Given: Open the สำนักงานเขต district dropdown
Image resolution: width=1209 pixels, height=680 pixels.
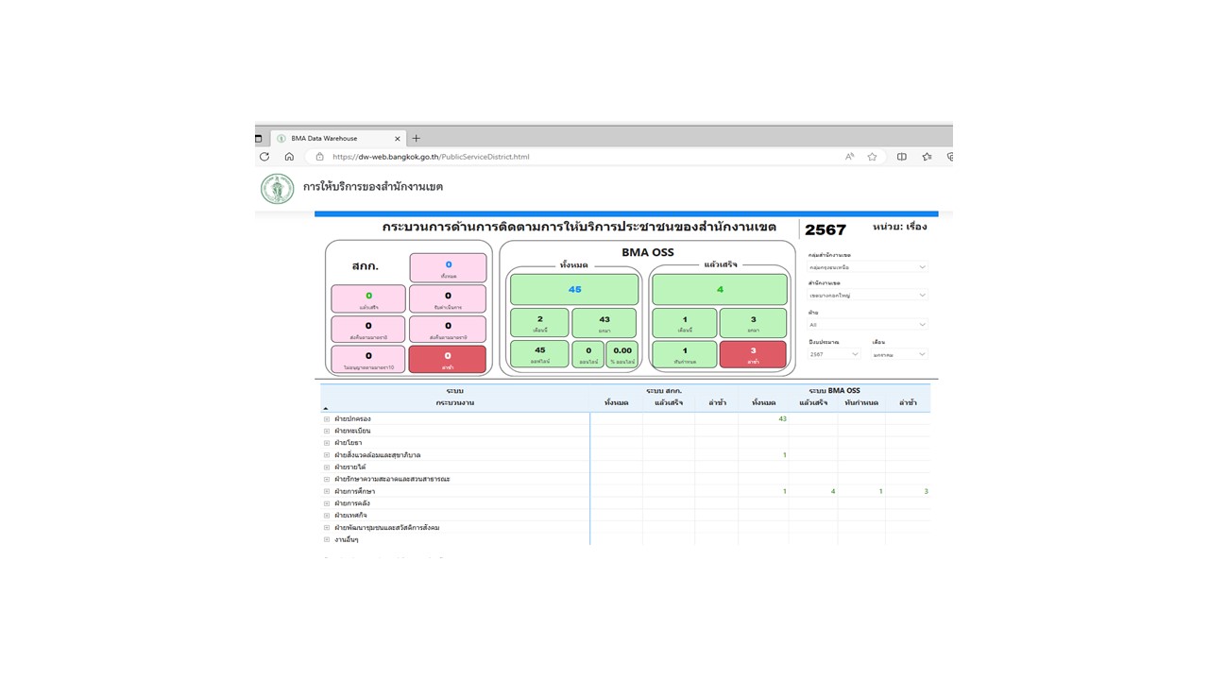Looking at the screenshot, I should pos(868,296).
